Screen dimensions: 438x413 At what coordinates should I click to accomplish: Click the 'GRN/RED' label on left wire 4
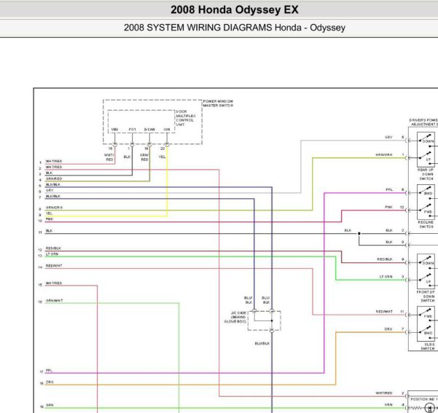pyautogui.click(x=54, y=178)
